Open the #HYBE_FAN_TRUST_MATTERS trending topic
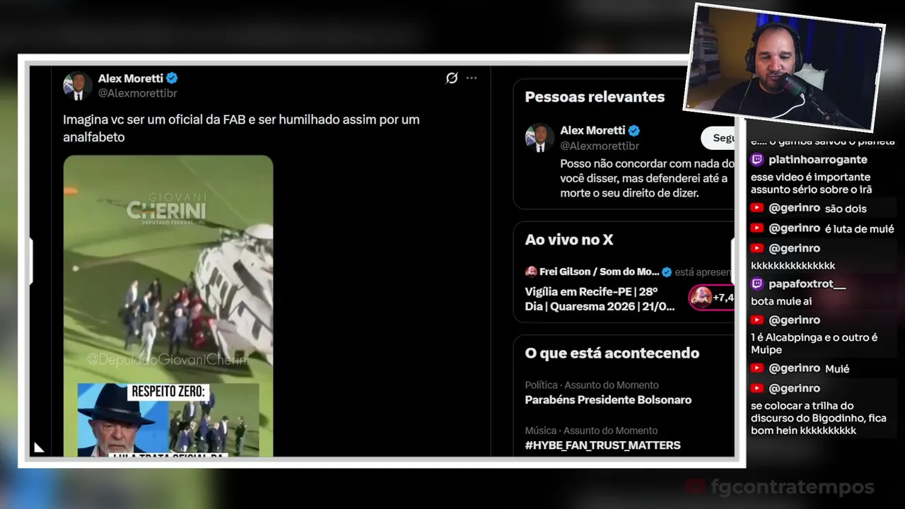The width and height of the screenshot is (905, 509). 602,445
